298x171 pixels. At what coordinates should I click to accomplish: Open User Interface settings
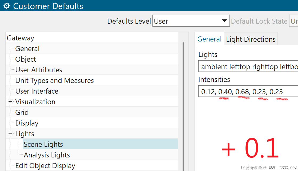point(37,91)
